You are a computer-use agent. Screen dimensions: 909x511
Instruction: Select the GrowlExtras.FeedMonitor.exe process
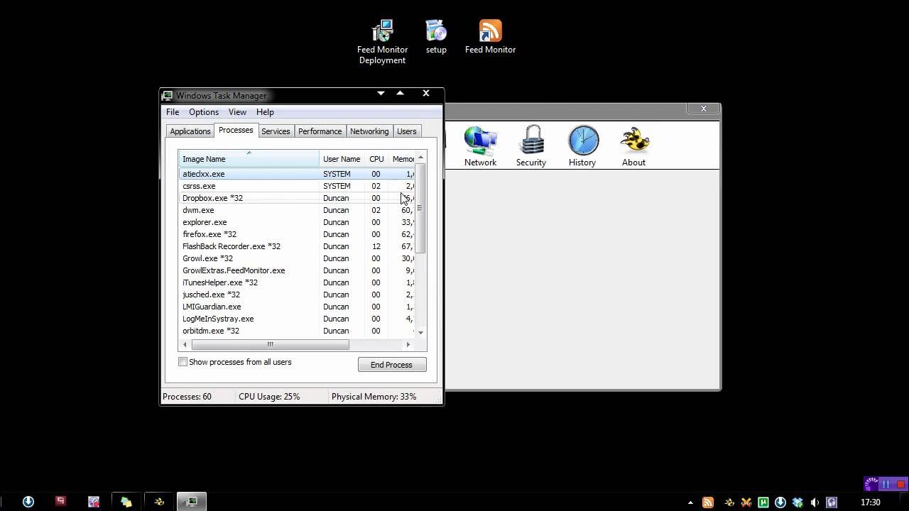point(297,270)
